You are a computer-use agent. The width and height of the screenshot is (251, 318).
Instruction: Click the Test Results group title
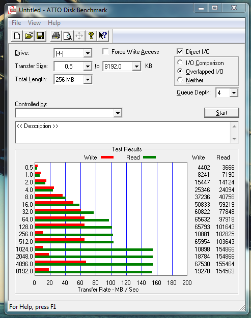click(127, 149)
